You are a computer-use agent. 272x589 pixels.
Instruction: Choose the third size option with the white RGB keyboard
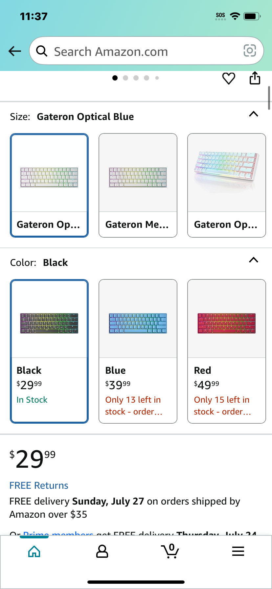click(227, 185)
